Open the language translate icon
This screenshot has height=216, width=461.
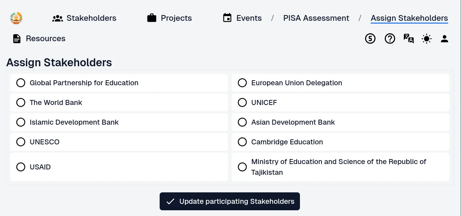point(409,38)
